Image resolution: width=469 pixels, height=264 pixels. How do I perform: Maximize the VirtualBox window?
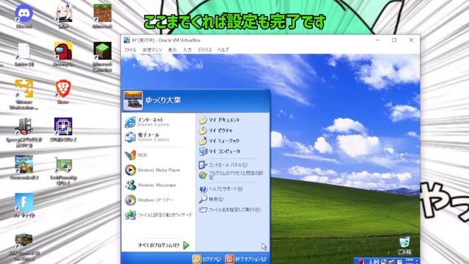(394, 40)
